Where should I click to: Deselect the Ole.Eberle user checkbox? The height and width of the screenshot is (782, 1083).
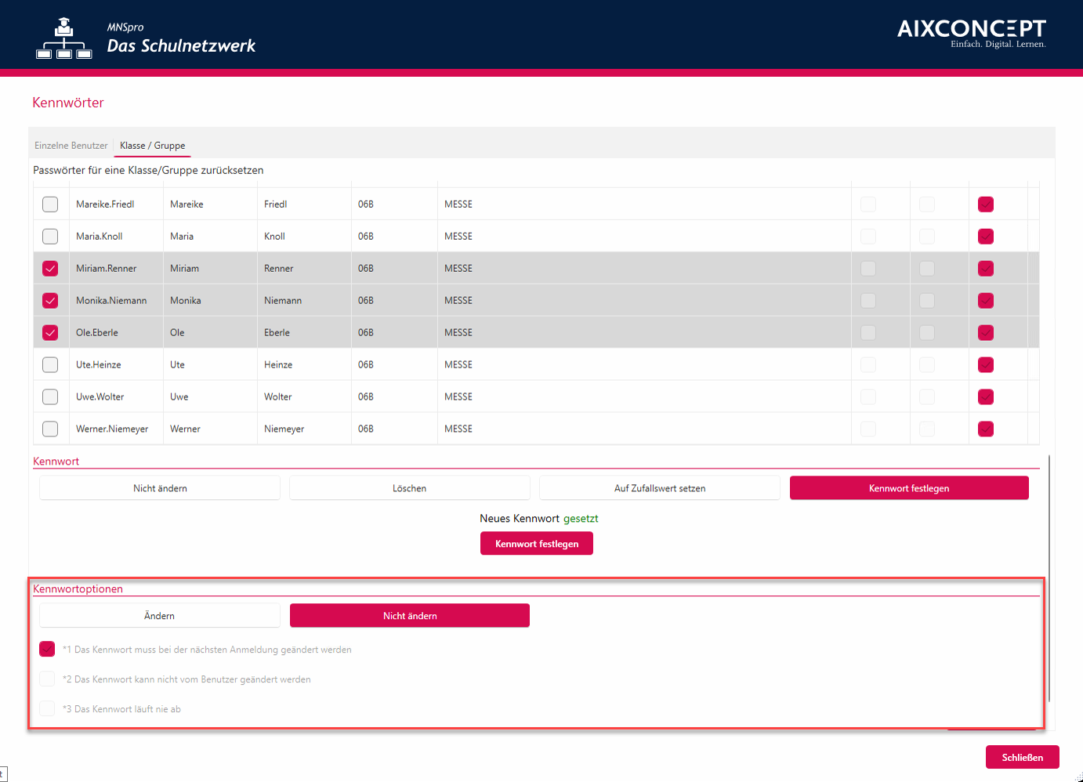[50, 333]
